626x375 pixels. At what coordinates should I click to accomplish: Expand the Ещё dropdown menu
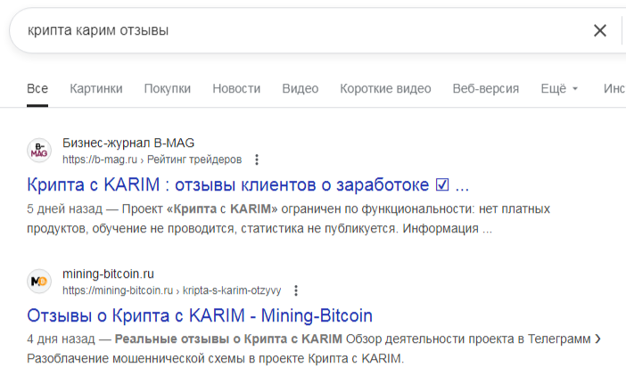(559, 88)
